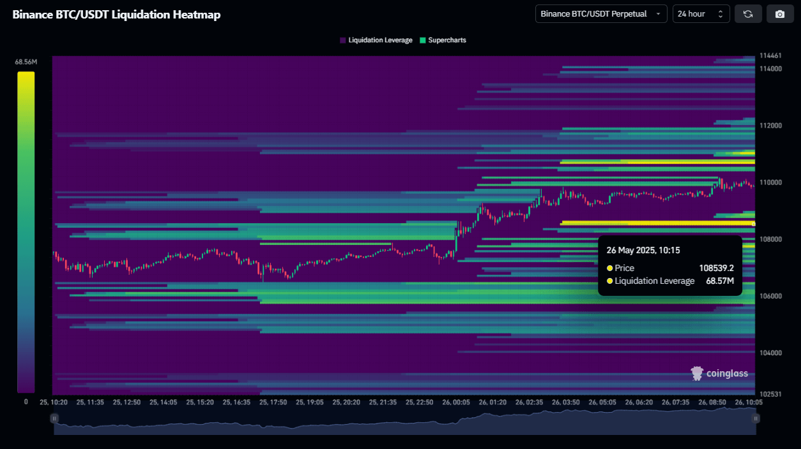Click the 106000 price axis label
The height and width of the screenshot is (449, 801).
[x=770, y=296]
